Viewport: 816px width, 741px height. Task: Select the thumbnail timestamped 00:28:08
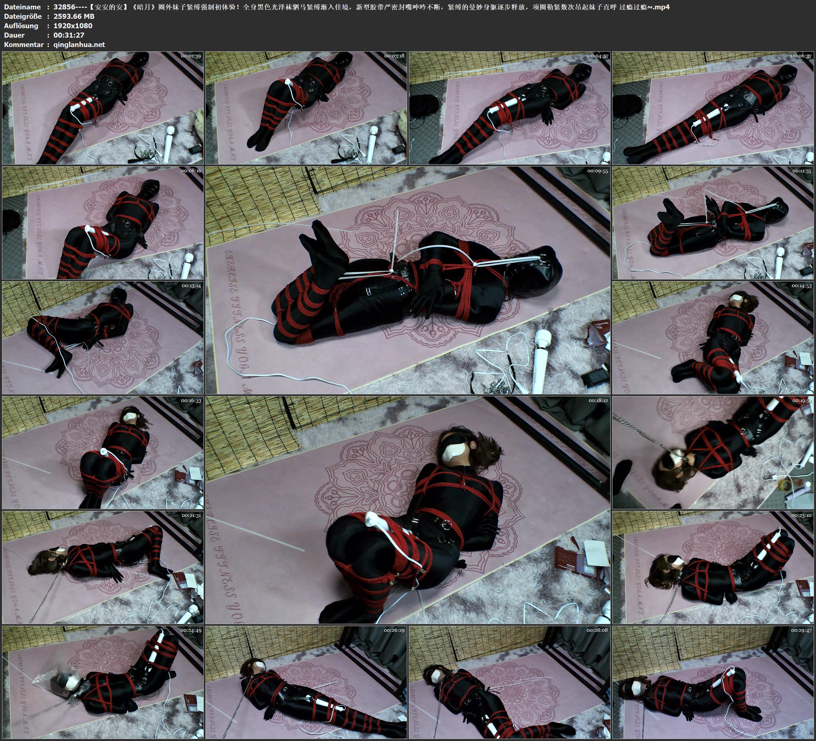[510, 682]
